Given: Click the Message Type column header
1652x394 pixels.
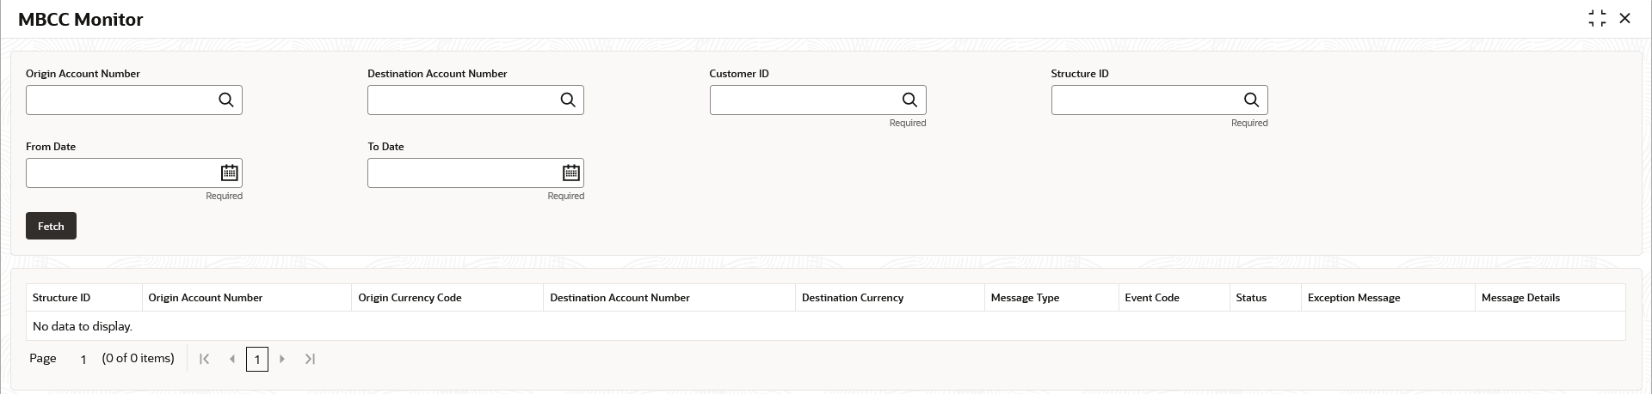Looking at the screenshot, I should point(1025,298).
